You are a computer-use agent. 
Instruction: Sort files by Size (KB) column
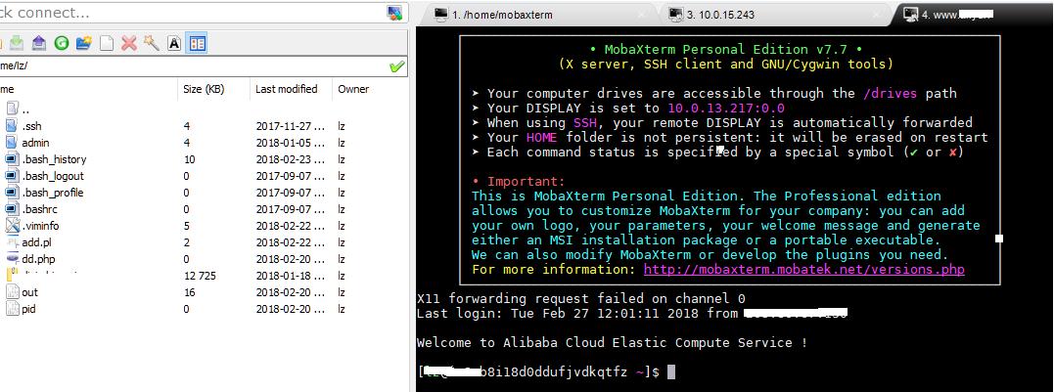[x=204, y=89]
